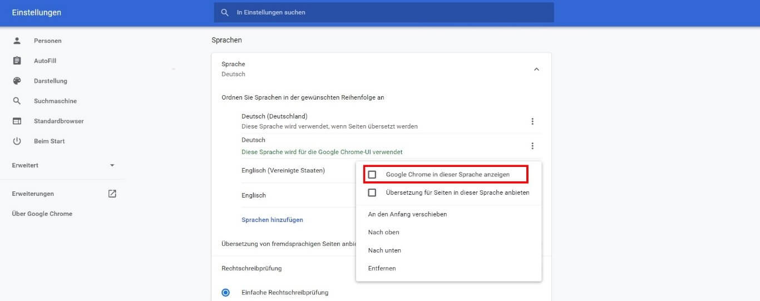
Task: Open three-dot menu for Deutsch (Deutschland)
Action: (532, 121)
